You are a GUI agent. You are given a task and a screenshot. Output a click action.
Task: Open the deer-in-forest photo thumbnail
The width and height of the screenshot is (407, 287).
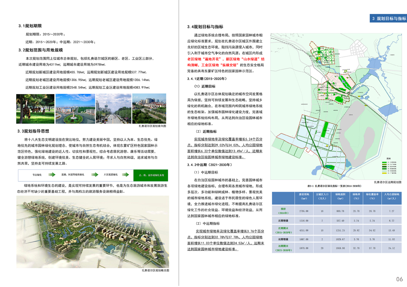[35, 109]
